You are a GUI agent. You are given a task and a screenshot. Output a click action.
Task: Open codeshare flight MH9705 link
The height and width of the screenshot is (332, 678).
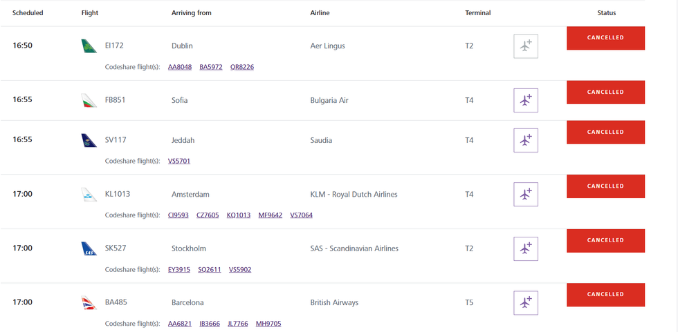tap(268, 324)
